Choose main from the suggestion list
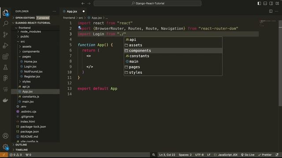The width and height of the screenshot is (282, 158). [173, 61]
